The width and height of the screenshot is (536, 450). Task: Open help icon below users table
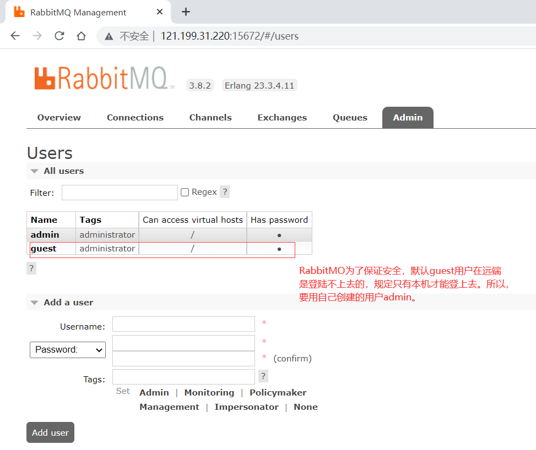click(31, 268)
